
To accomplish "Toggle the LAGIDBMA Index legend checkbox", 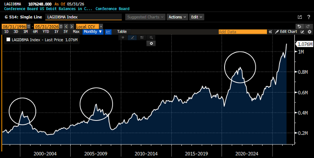I will coord(8,39).
